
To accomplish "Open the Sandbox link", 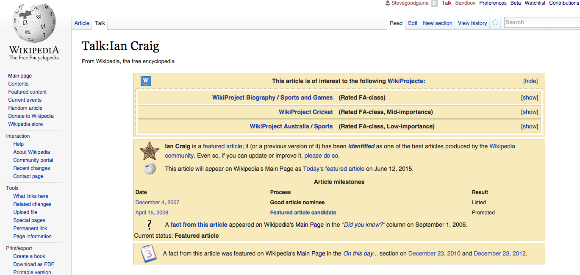I will [x=466, y=3].
